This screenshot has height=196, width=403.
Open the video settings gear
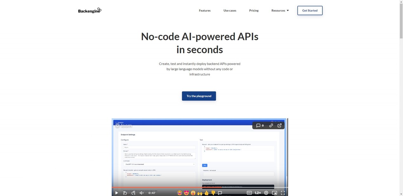(x=266, y=193)
